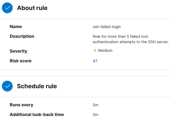Select the Additional look-back time label

37,115
